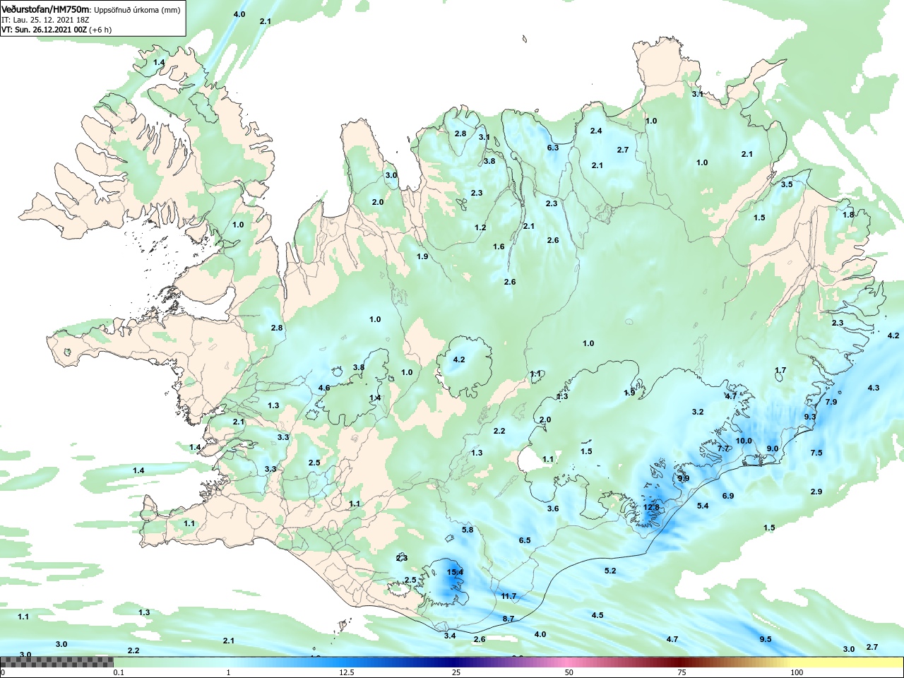Click the 6.9 precipitation value
Screen dimensions: 904x678
(728, 496)
